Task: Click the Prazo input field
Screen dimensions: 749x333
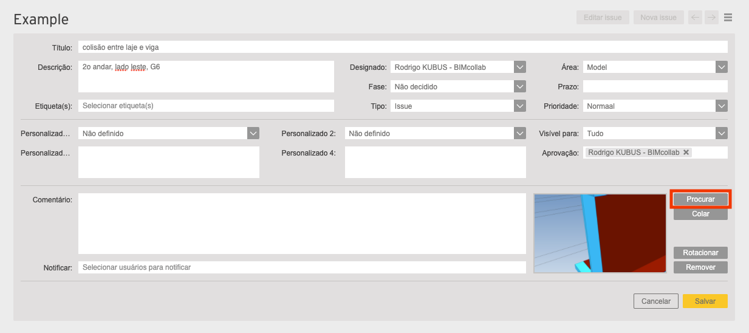Action: (x=655, y=86)
